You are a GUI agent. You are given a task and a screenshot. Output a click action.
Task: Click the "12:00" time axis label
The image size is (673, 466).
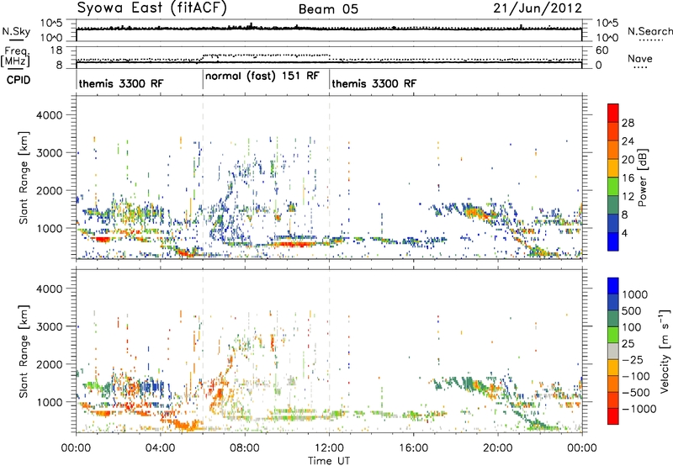[329, 448]
